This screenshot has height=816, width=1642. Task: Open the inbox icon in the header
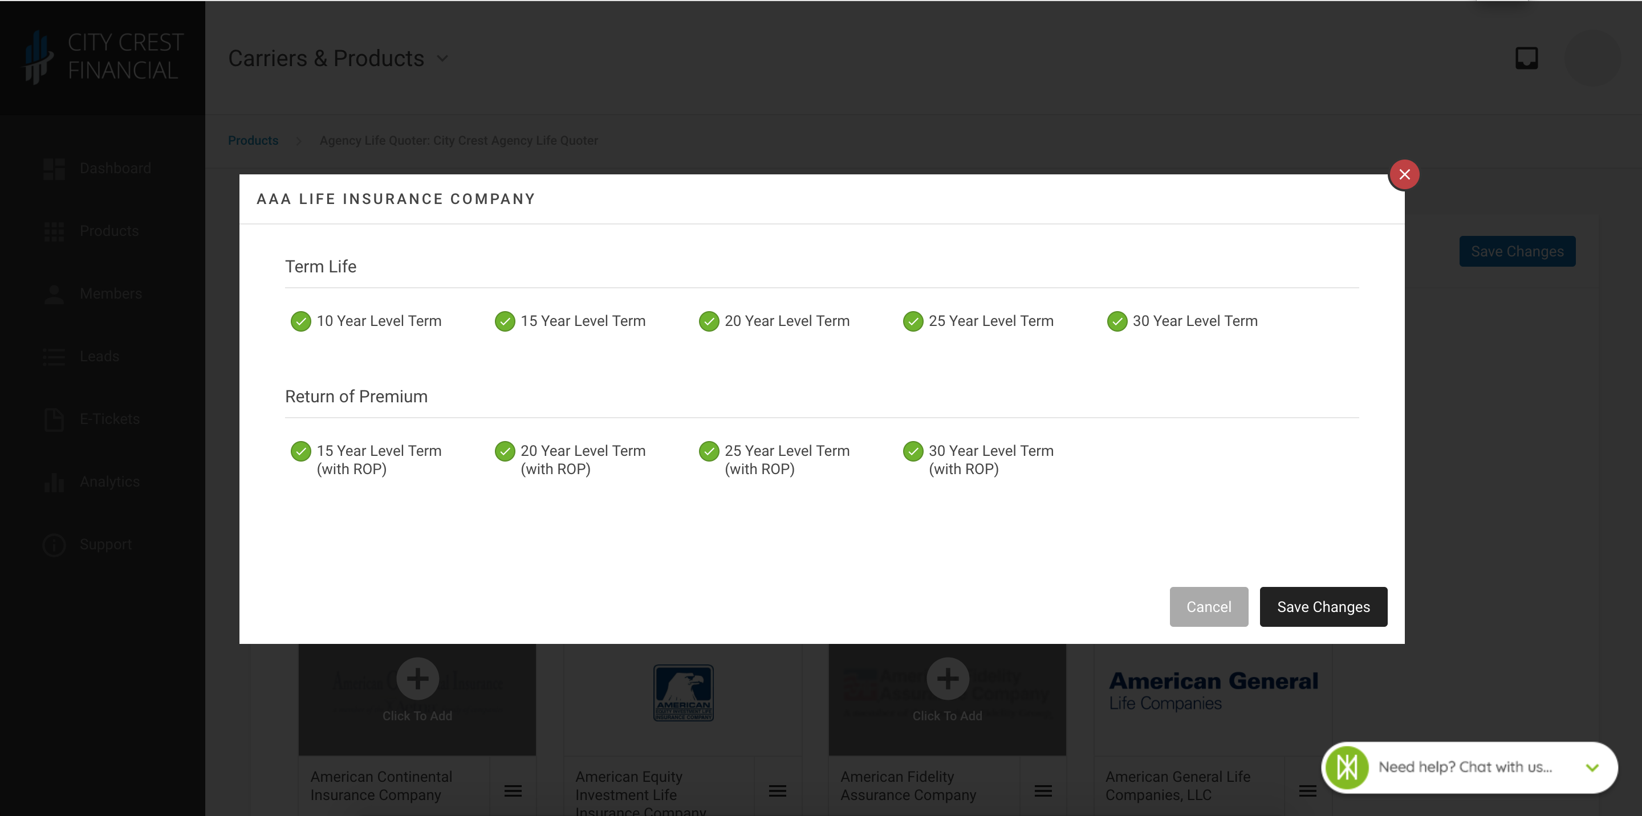[x=1526, y=59]
